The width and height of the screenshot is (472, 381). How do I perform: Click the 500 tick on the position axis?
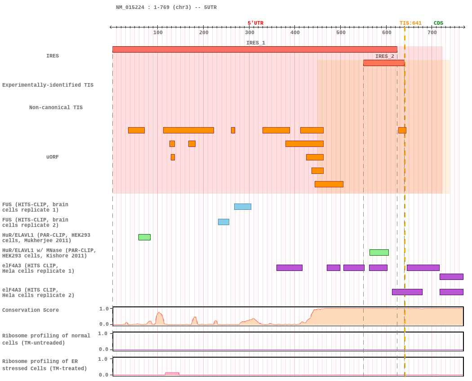coord(341,32)
